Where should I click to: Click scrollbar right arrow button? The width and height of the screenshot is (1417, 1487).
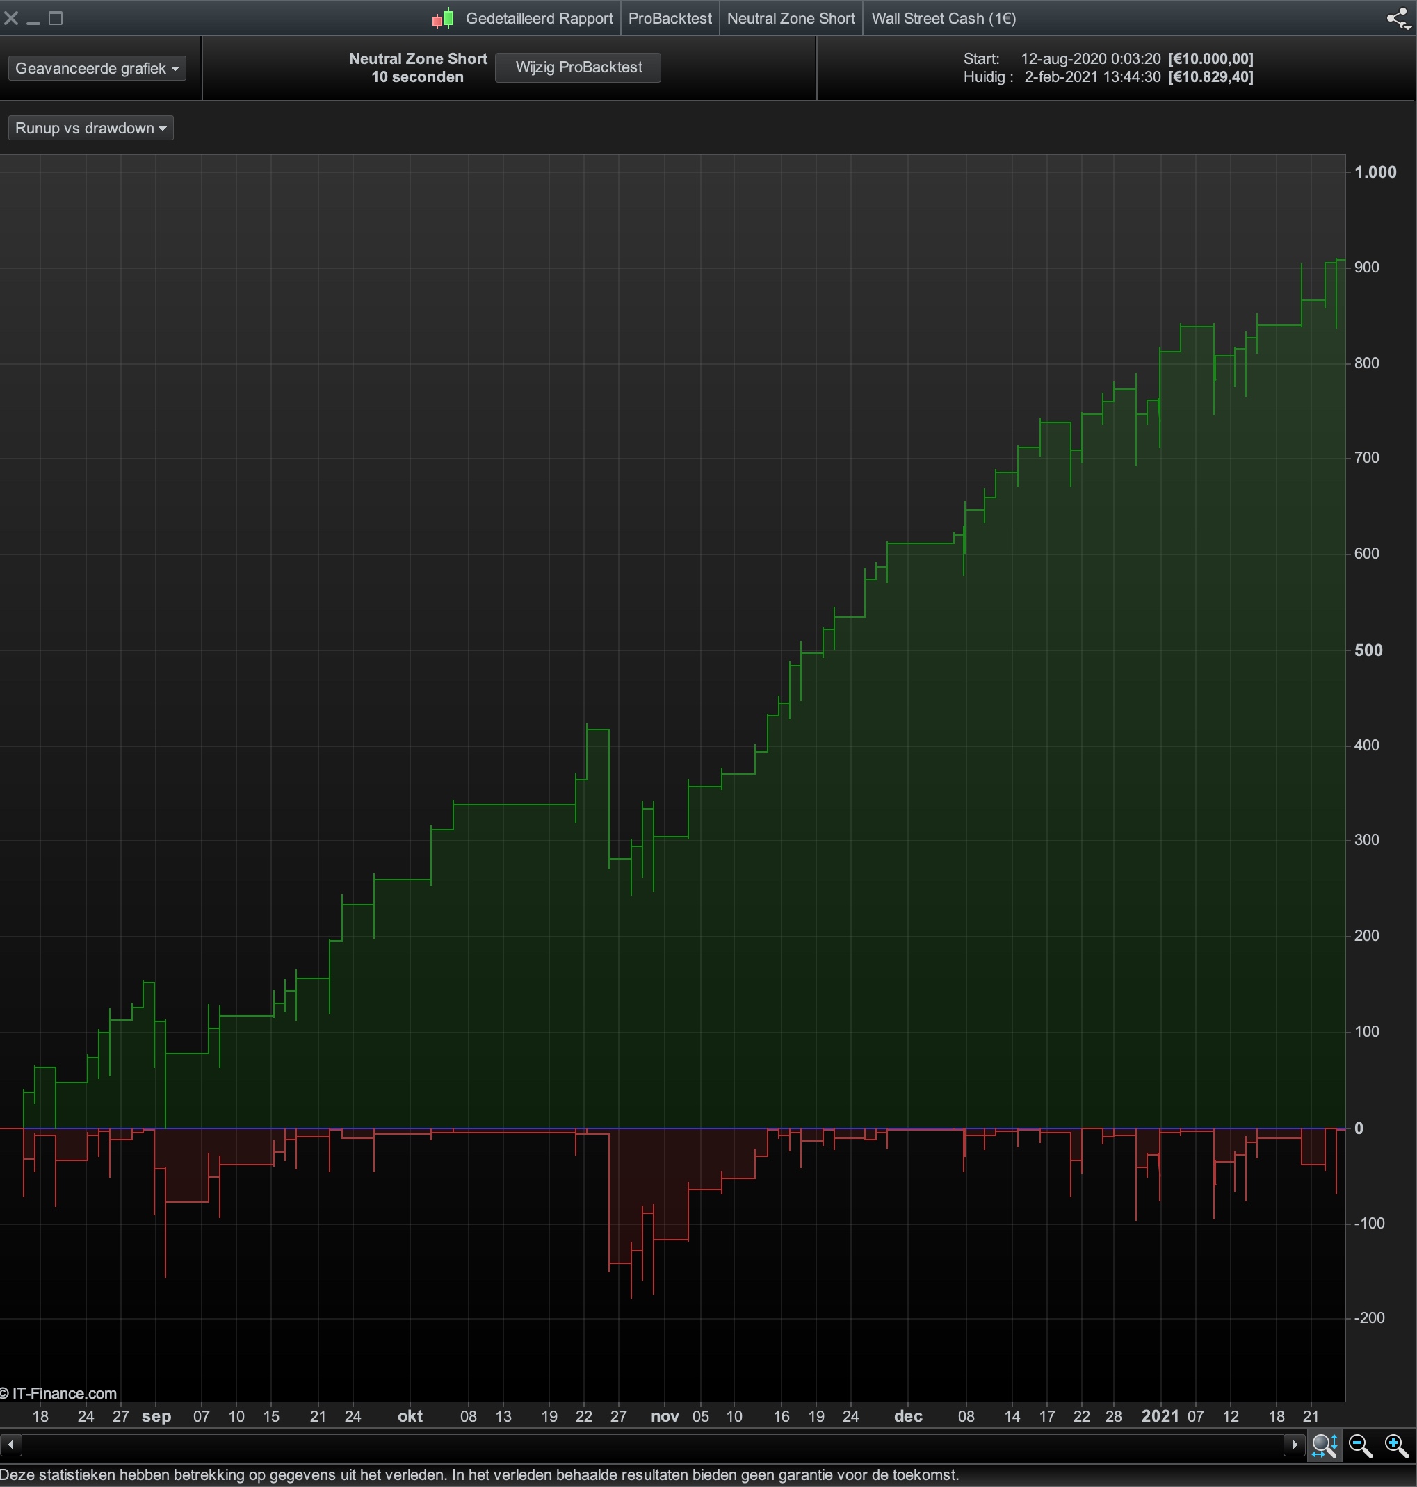[1294, 1445]
